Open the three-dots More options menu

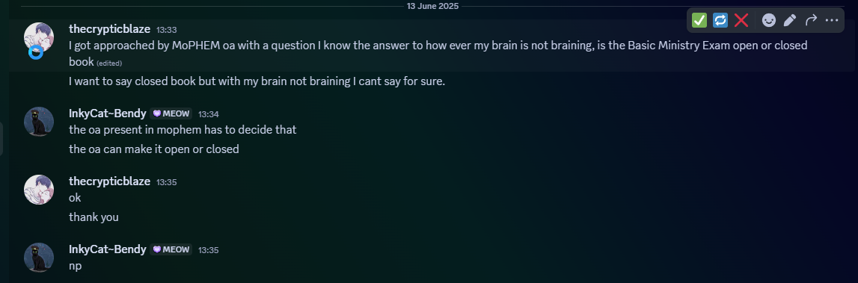click(x=832, y=20)
